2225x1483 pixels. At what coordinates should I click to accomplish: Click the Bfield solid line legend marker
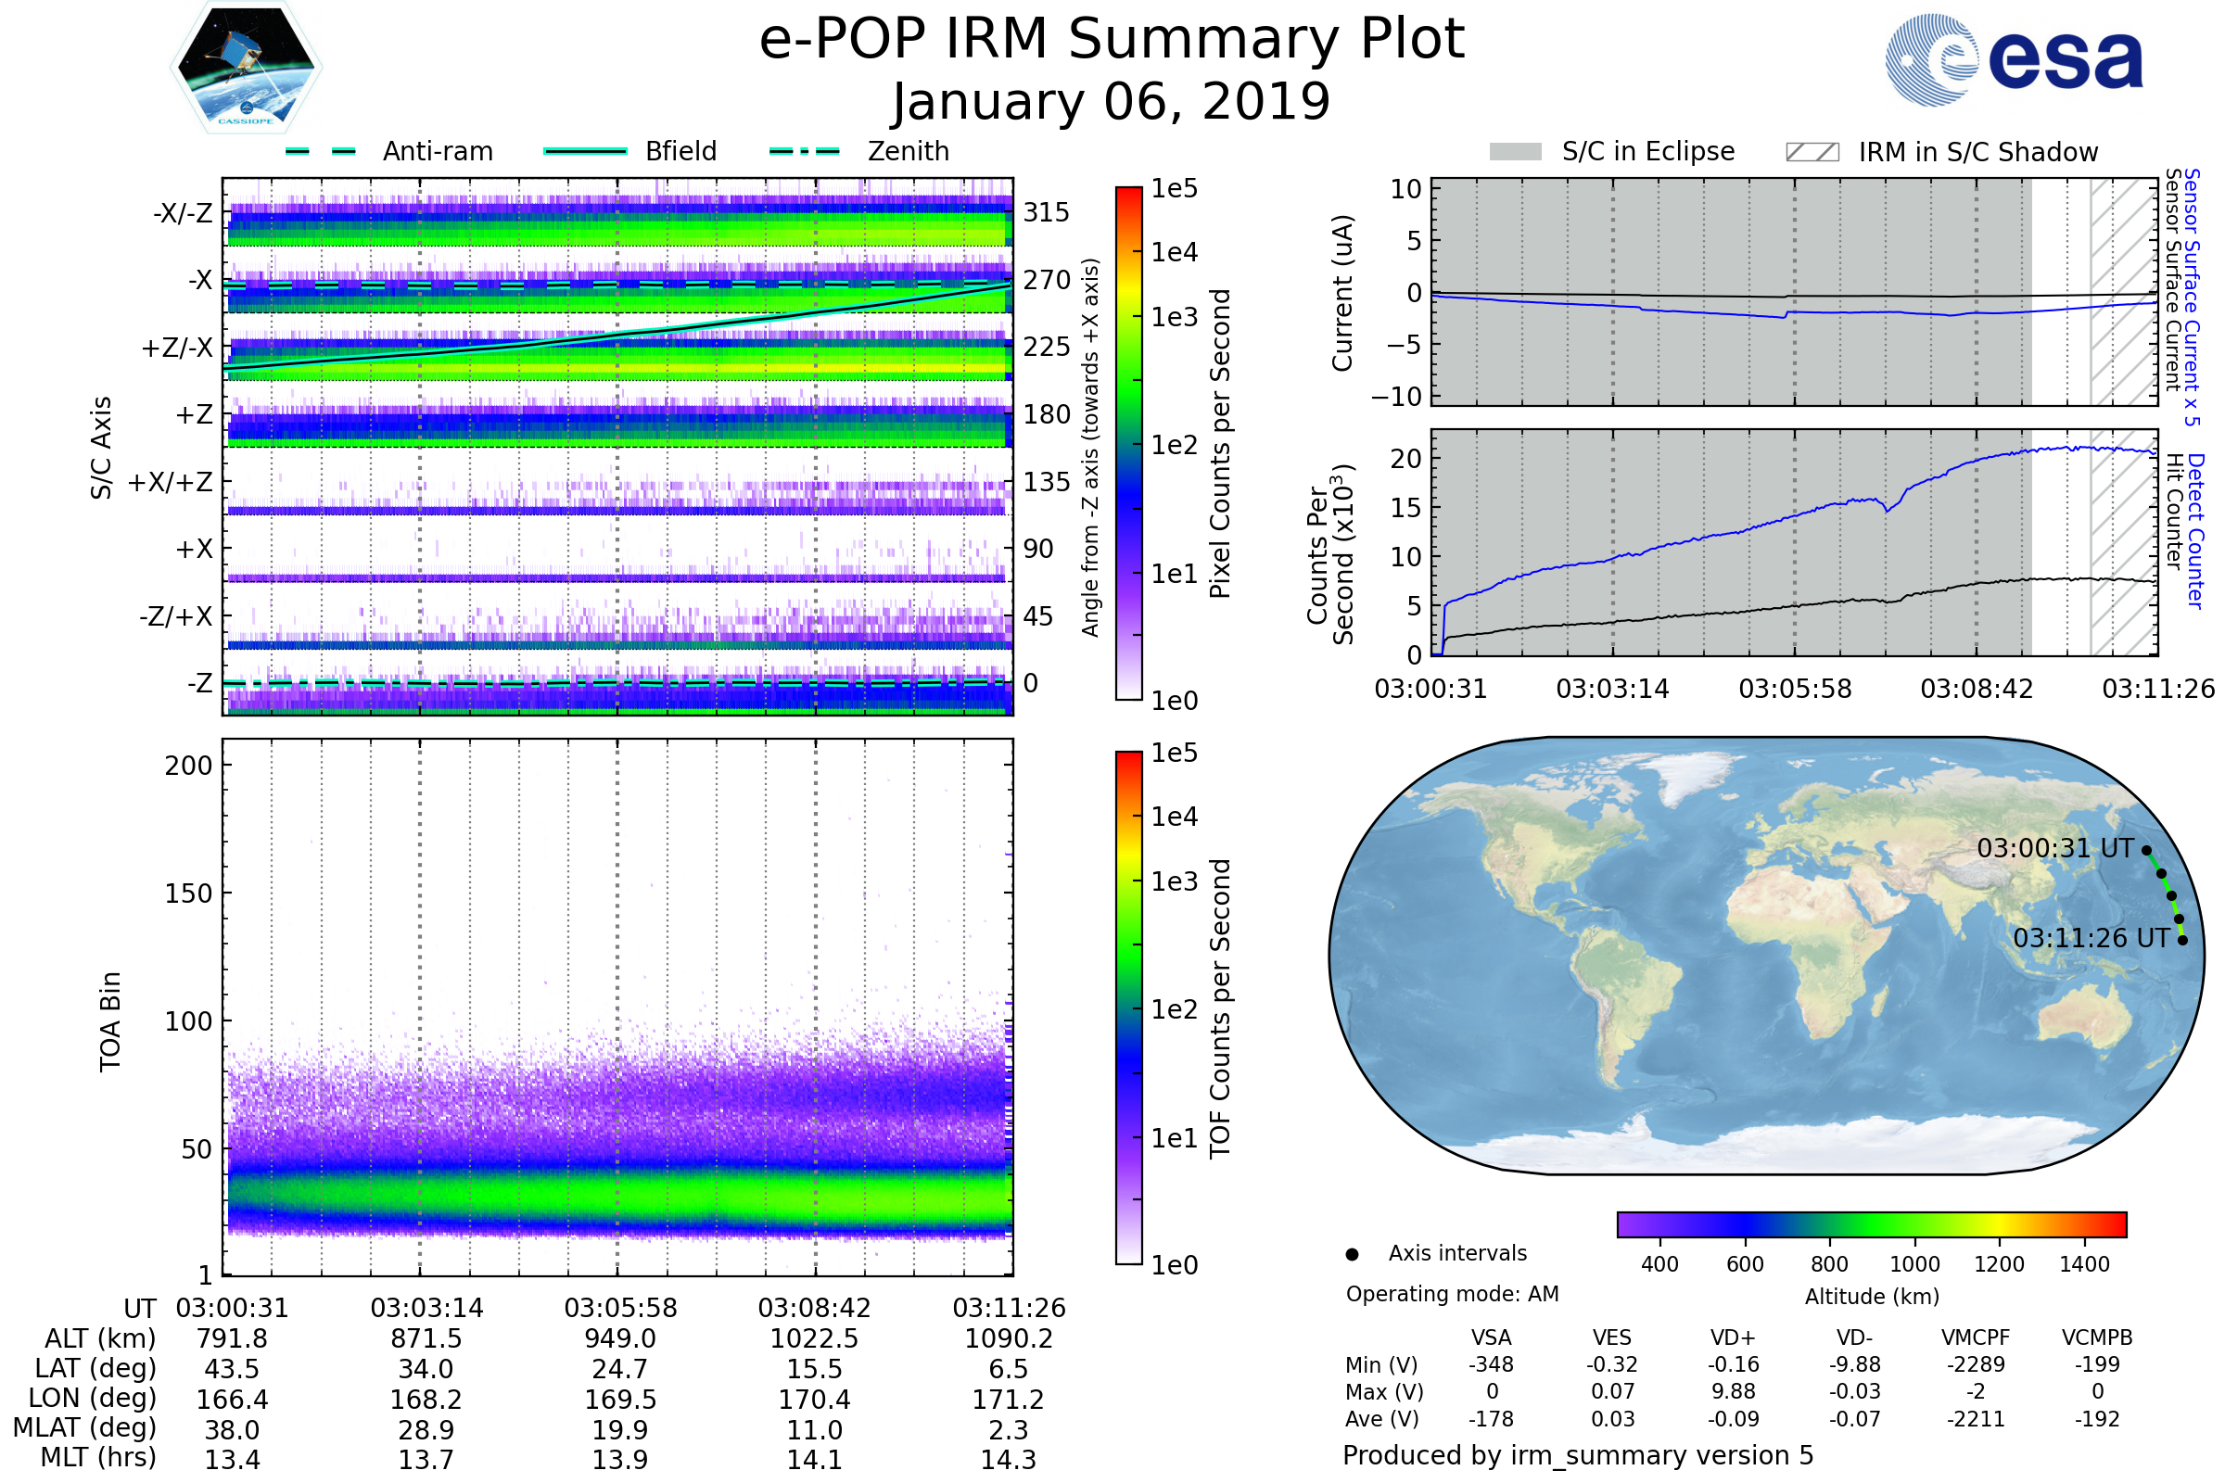(585, 151)
